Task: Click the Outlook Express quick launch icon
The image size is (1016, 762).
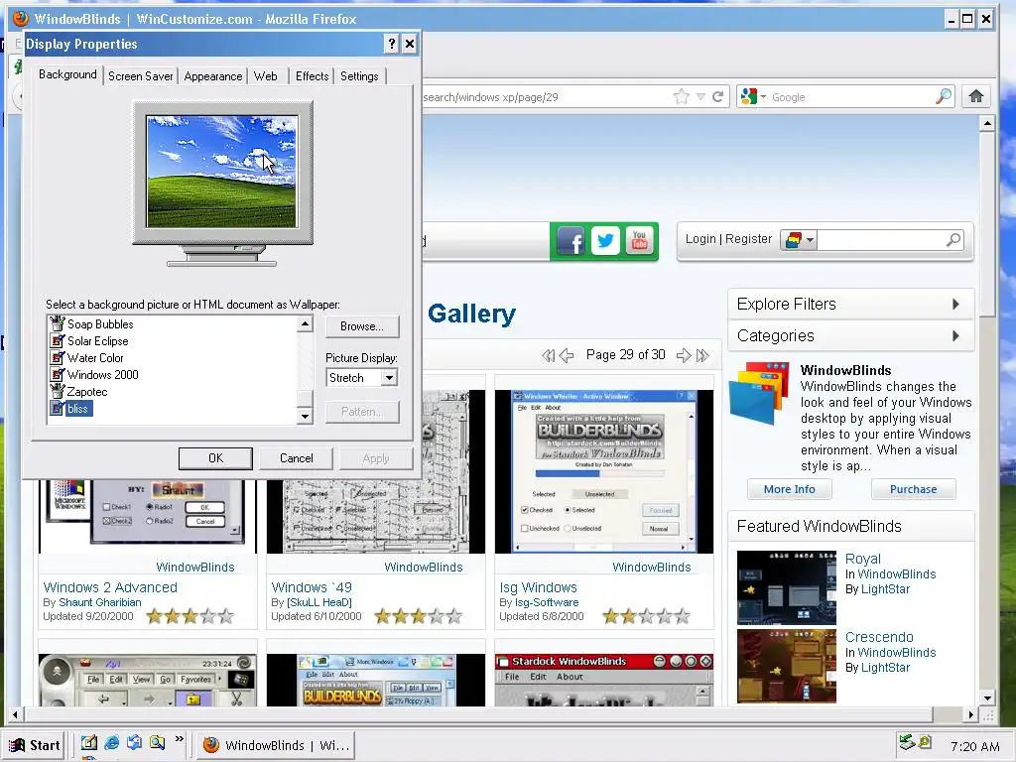Action: click(134, 742)
